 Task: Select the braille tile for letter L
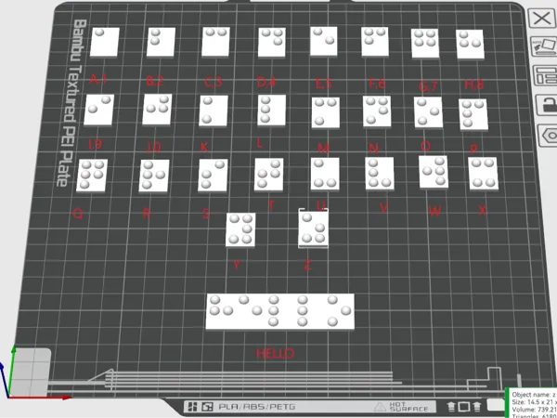tap(272, 111)
